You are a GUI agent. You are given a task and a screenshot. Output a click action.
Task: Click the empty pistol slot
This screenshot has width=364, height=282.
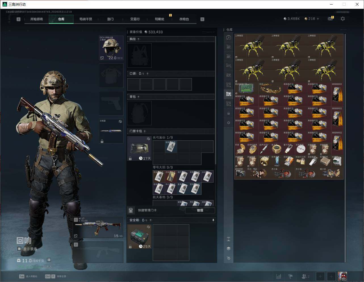click(x=111, y=103)
